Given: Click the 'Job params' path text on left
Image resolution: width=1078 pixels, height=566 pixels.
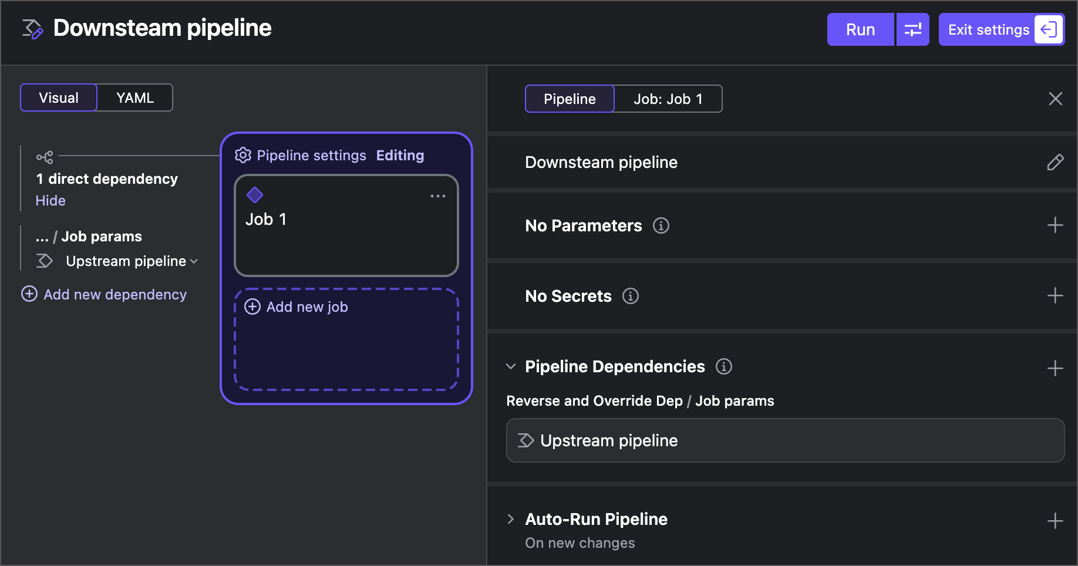Looking at the screenshot, I should click(102, 236).
